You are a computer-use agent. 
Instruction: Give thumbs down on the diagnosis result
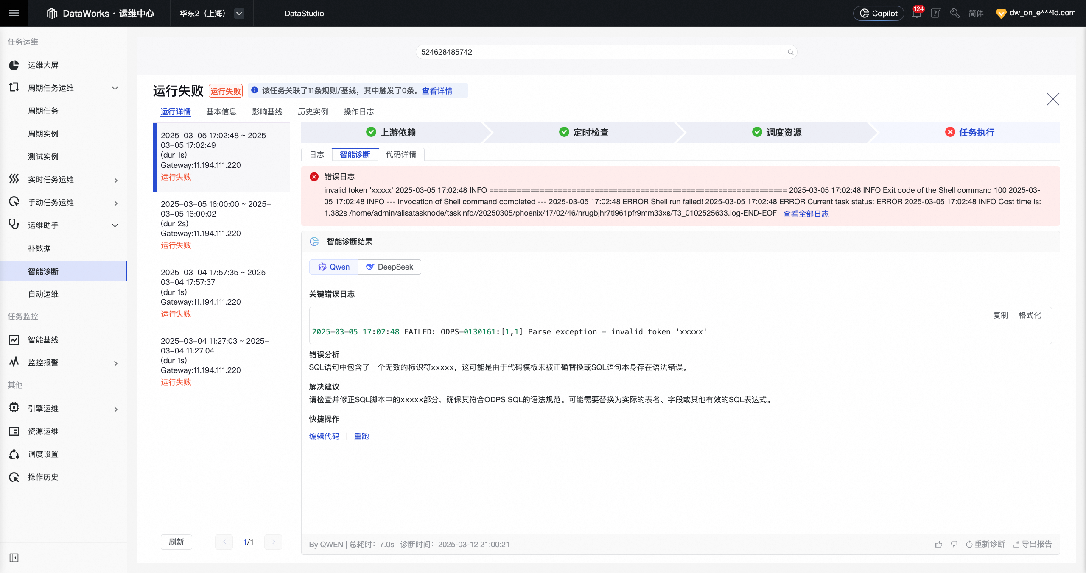(954, 544)
